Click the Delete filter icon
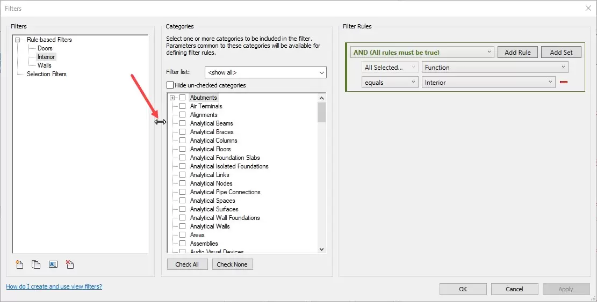This screenshot has height=302, width=597. tap(69, 264)
